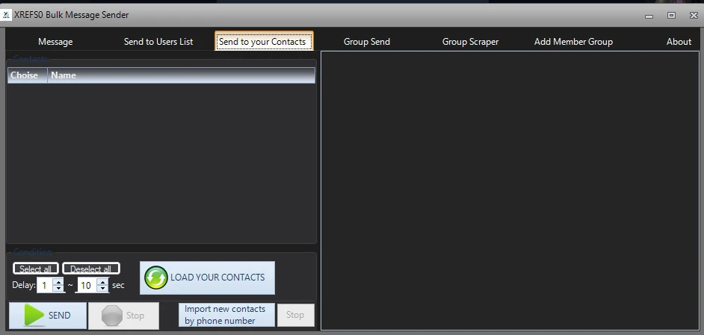
Task: Click the Name column header
Action: [182, 75]
